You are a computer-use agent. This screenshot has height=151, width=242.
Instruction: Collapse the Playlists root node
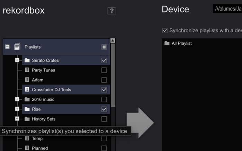coord(7,47)
